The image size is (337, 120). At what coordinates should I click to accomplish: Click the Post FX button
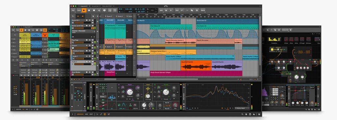pos(167,109)
